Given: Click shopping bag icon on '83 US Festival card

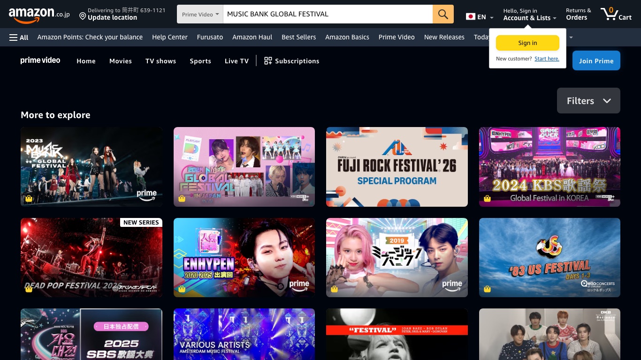Looking at the screenshot, I should pyautogui.click(x=487, y=289).
